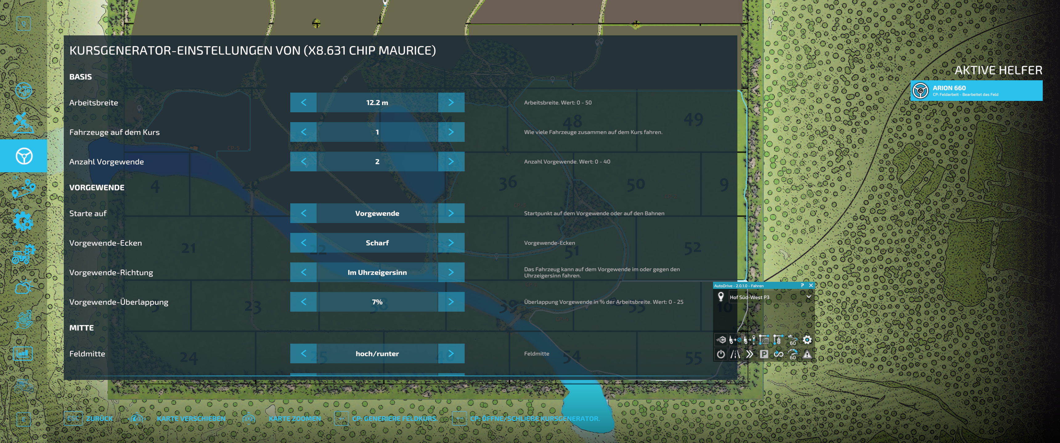Image resolution: width=1060 pixels, height=443 pixels.
Task: Click AutoDrive parking P icon
Action: (764, 354)
